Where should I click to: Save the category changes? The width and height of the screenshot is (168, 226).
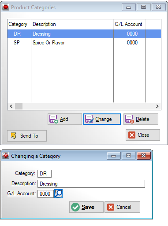(86, 207)
